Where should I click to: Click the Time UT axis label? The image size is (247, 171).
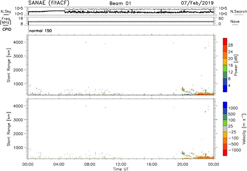tap(121, 169)
